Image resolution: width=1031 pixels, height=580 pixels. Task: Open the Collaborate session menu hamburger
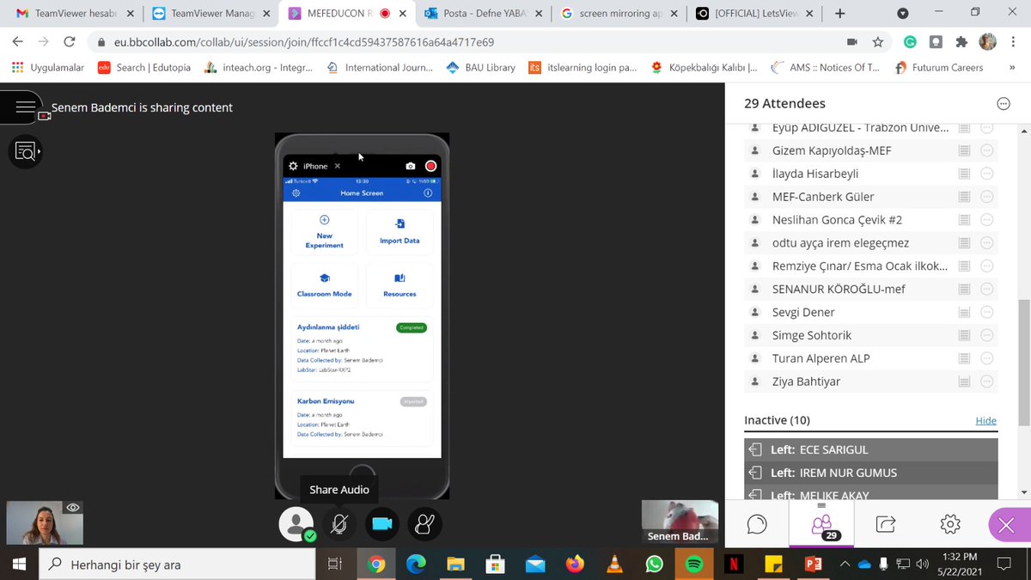[x=25, y=107]
